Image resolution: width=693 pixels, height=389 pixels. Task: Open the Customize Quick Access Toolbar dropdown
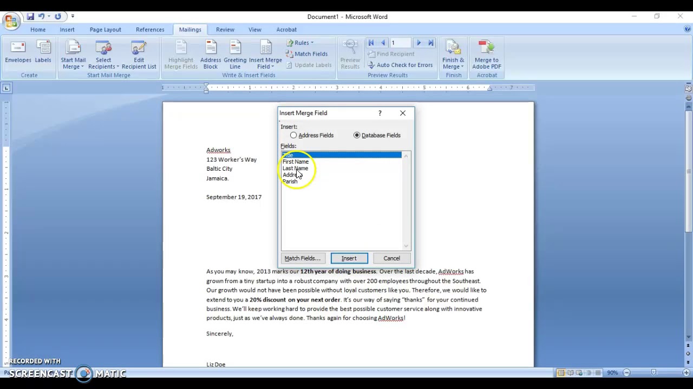[73, 17]
